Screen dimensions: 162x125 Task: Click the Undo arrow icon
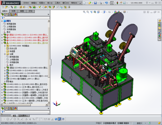(106, 3)
